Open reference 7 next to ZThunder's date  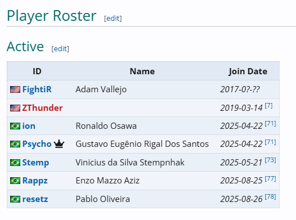268,105
